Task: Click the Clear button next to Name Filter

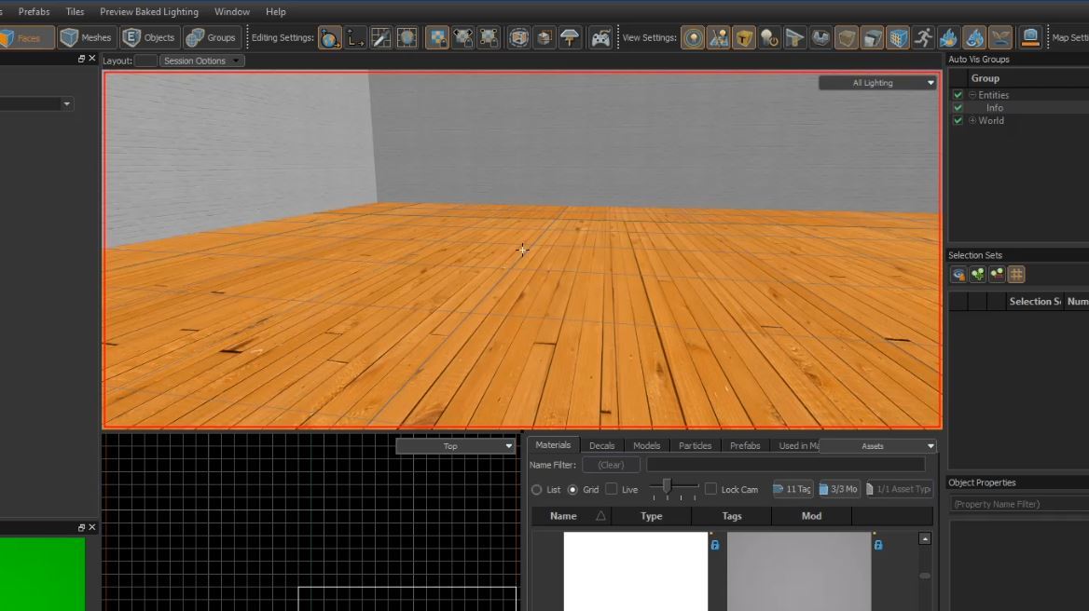Action: (611, 465)
